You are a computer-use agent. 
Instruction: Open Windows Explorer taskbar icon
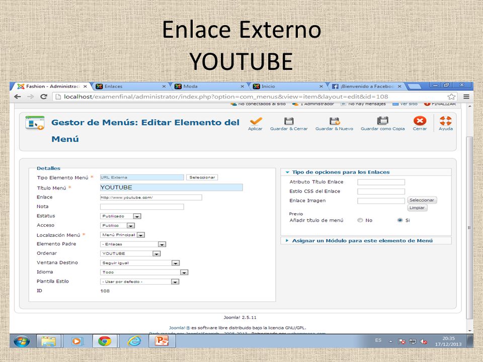[49, 341]
